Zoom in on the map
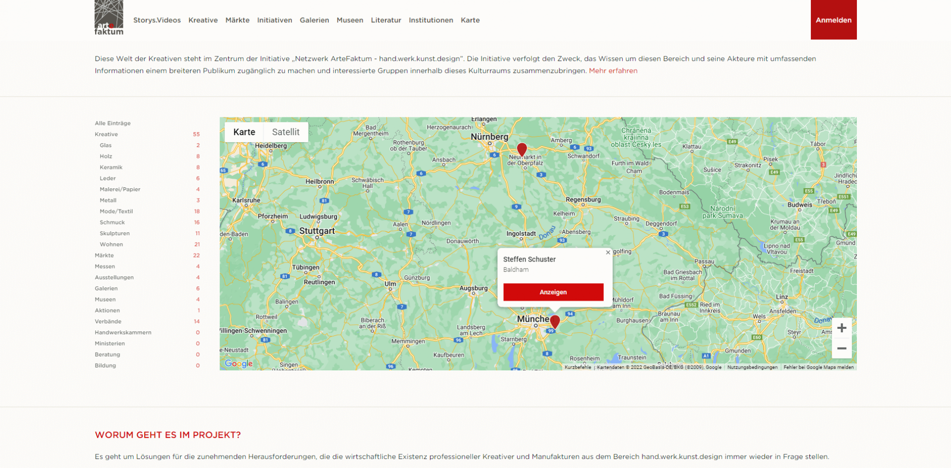Image resolution: width=951 pixels, height=468 pixels. pyautogui.click(x=841, y=328)
